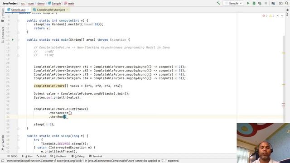Click Run with Coverage icon
The height and width of the screenshot is (163, 290).
tap(260, 3)
